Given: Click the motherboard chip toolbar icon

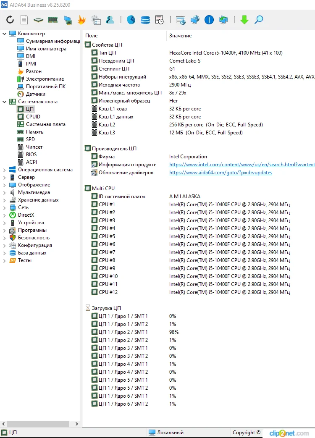Looking at the screenshot, I should pyautogui.click(x=38, y=20).
